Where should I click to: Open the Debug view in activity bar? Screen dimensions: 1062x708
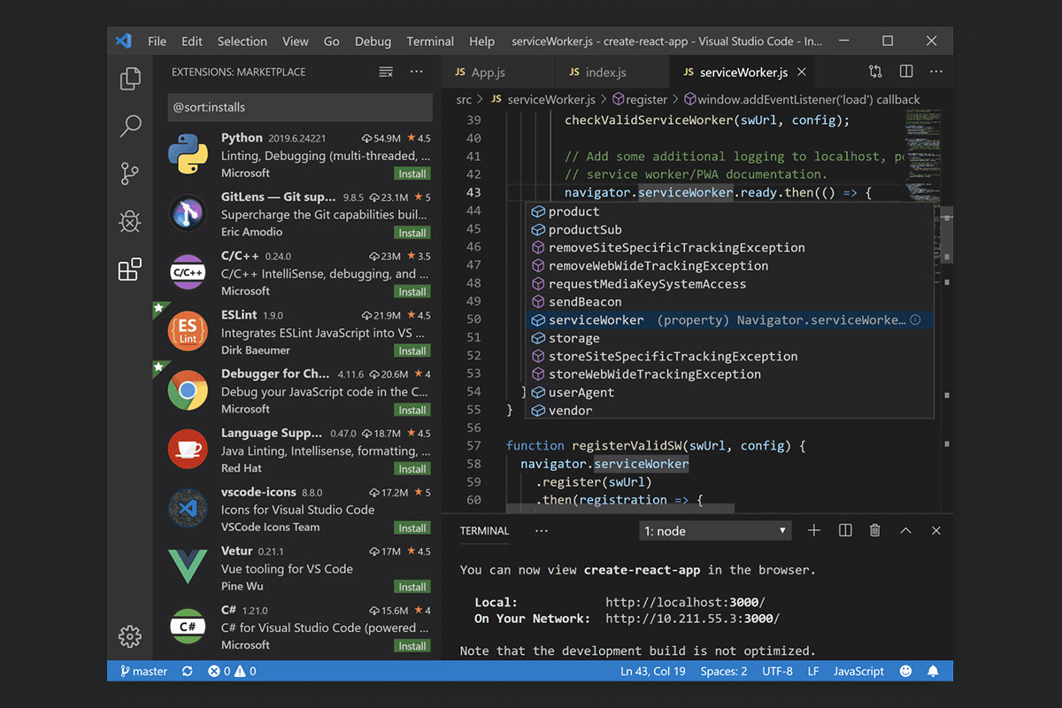coord(130,221)
